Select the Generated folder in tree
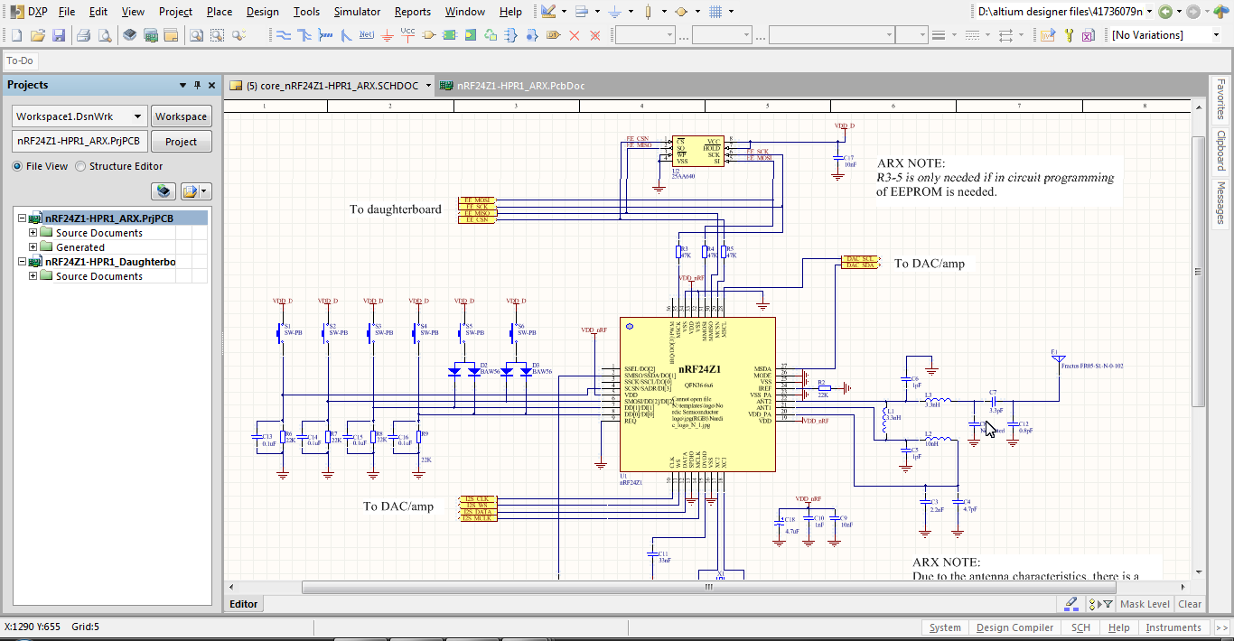1234x641 pixels. (80, 247)
